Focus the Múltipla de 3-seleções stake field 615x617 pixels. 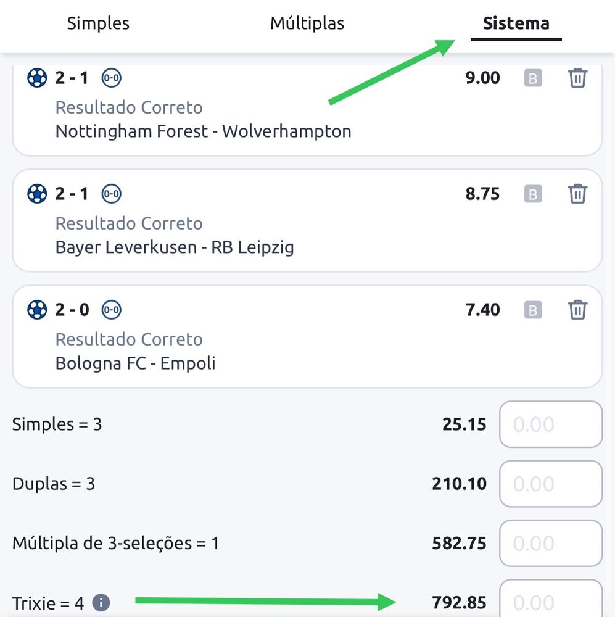tap(551, 543)
